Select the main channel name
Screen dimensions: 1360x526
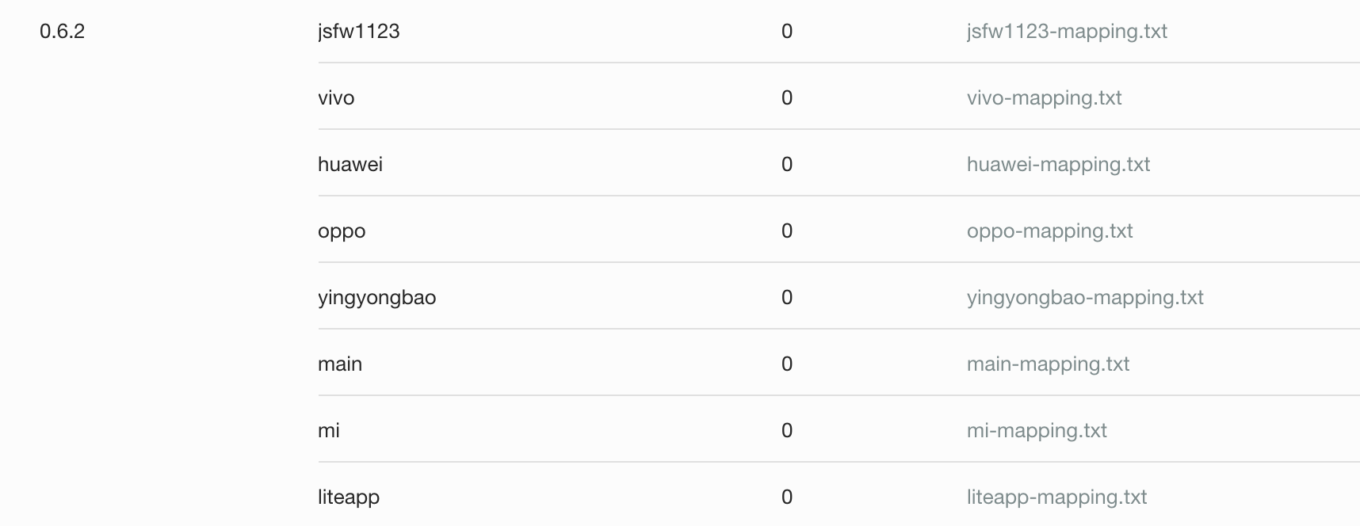coord(340,364)
